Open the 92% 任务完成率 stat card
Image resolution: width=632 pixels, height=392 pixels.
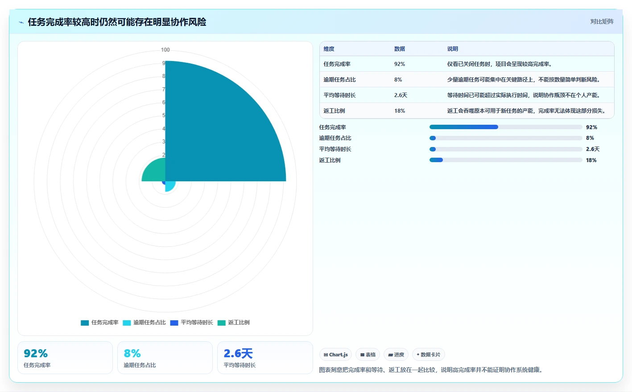(65, 358)
